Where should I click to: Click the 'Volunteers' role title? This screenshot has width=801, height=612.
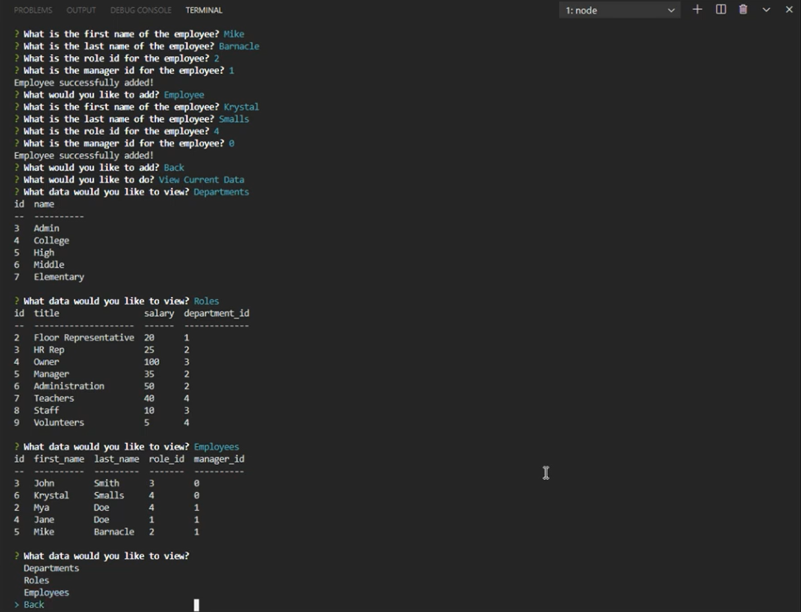pos(59,423)
